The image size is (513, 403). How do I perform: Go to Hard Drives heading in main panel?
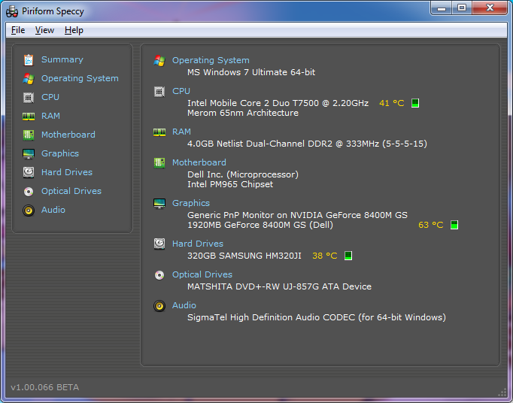click(197, 244)
